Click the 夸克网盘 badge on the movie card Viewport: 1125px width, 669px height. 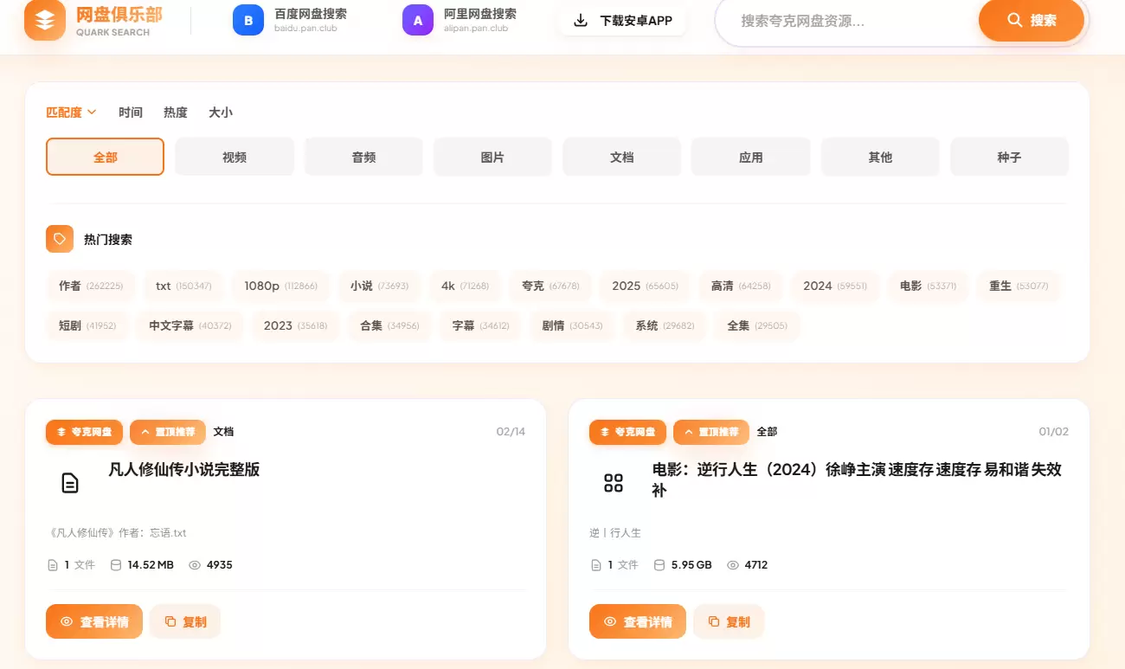[x=627, y=432]
